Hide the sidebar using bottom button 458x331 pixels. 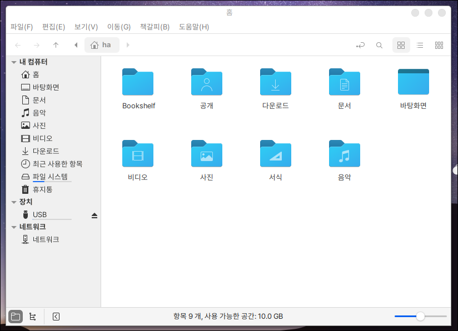[56, 317]
